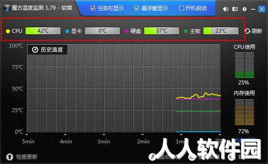
Task: Click the 硬盘 37℃ temperature bar
Action: pyautogui.click(x=162, y=31)
